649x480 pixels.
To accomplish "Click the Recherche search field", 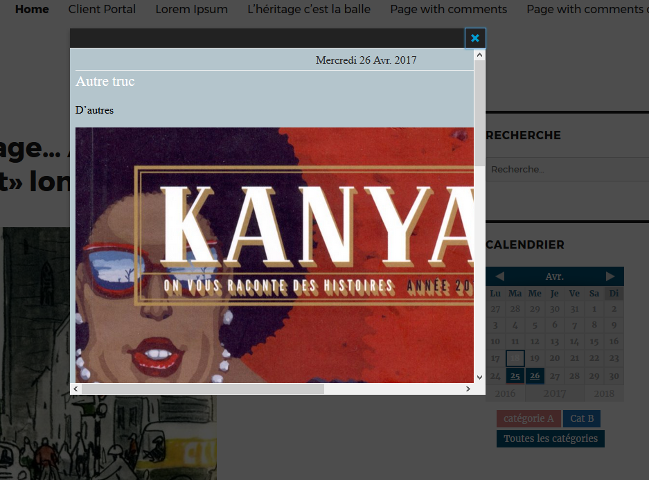I will (x=567, y=169).
